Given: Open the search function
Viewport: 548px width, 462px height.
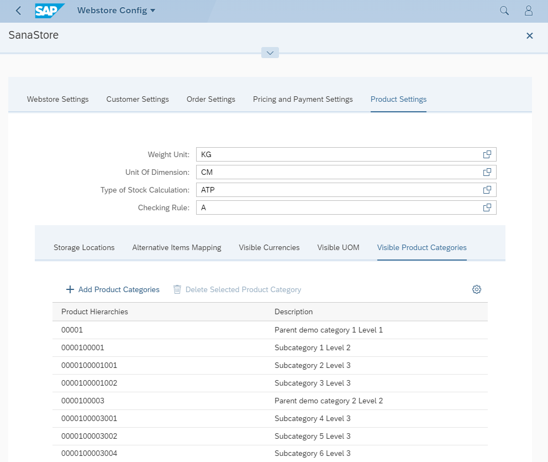Looking at the screenshot, I should click(x=503, y=10).
